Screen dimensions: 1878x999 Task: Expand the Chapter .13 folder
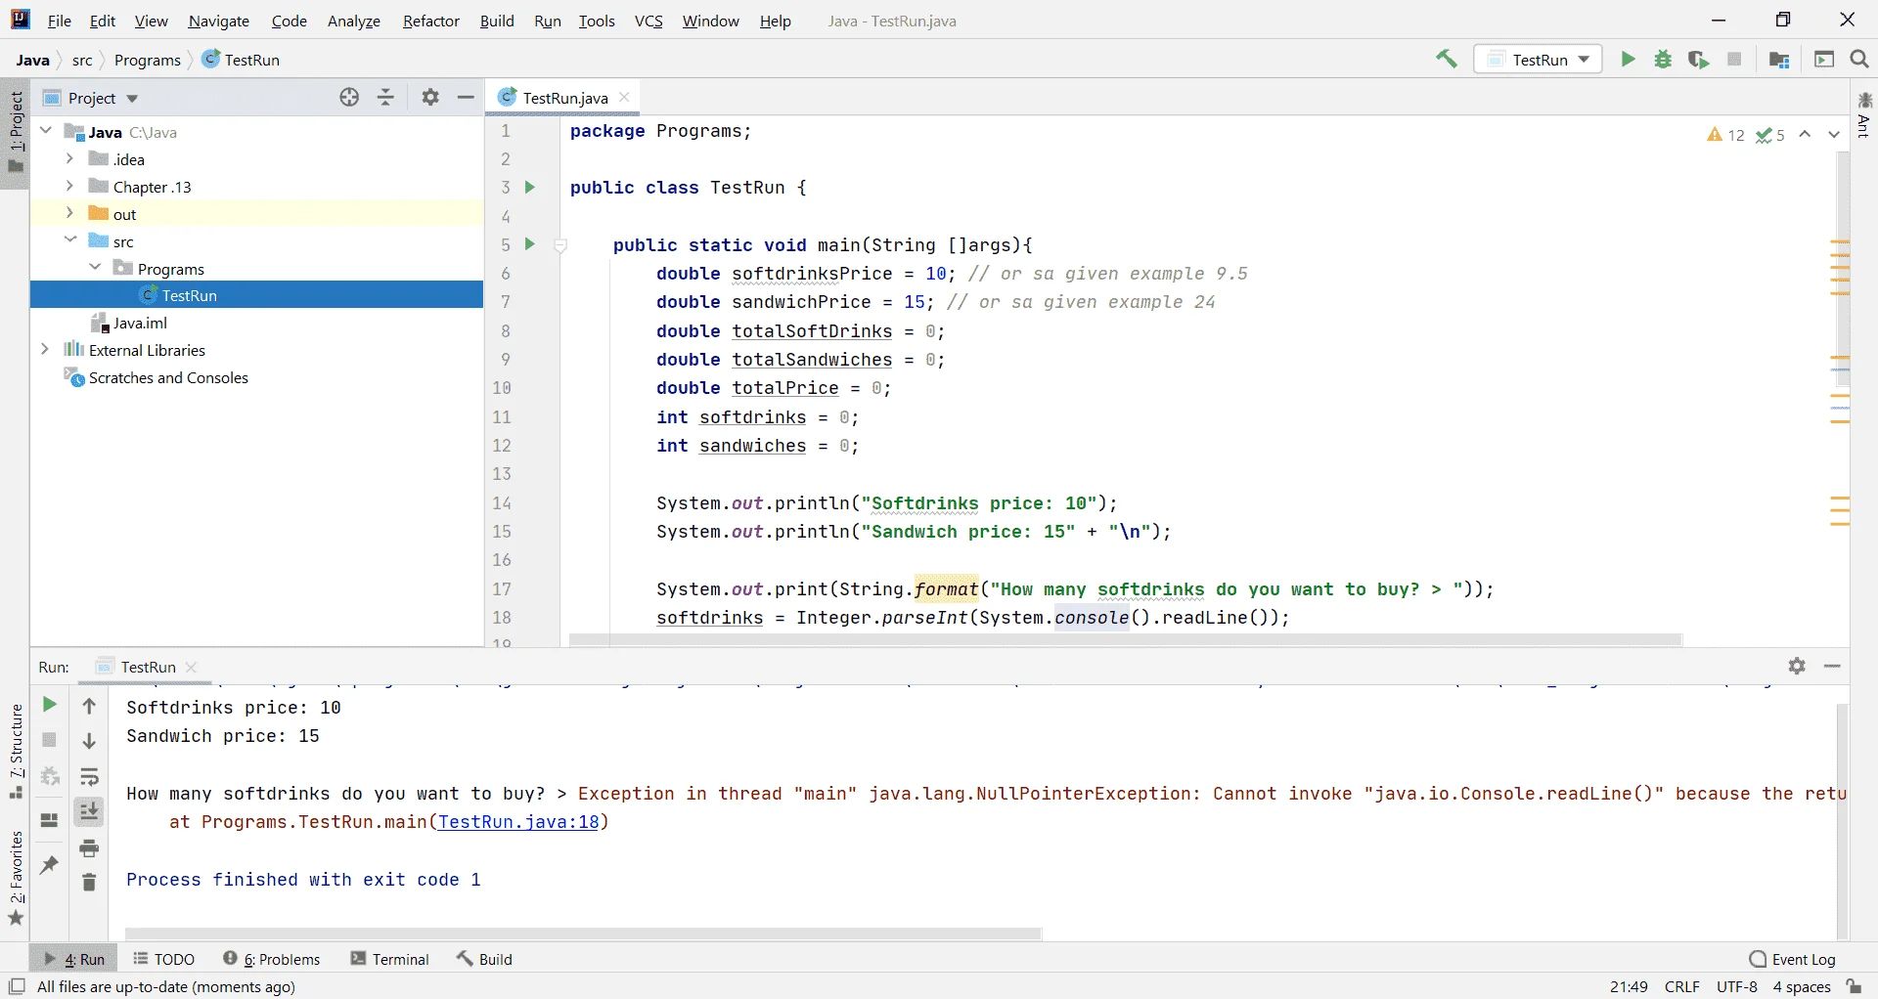(69, 186)
